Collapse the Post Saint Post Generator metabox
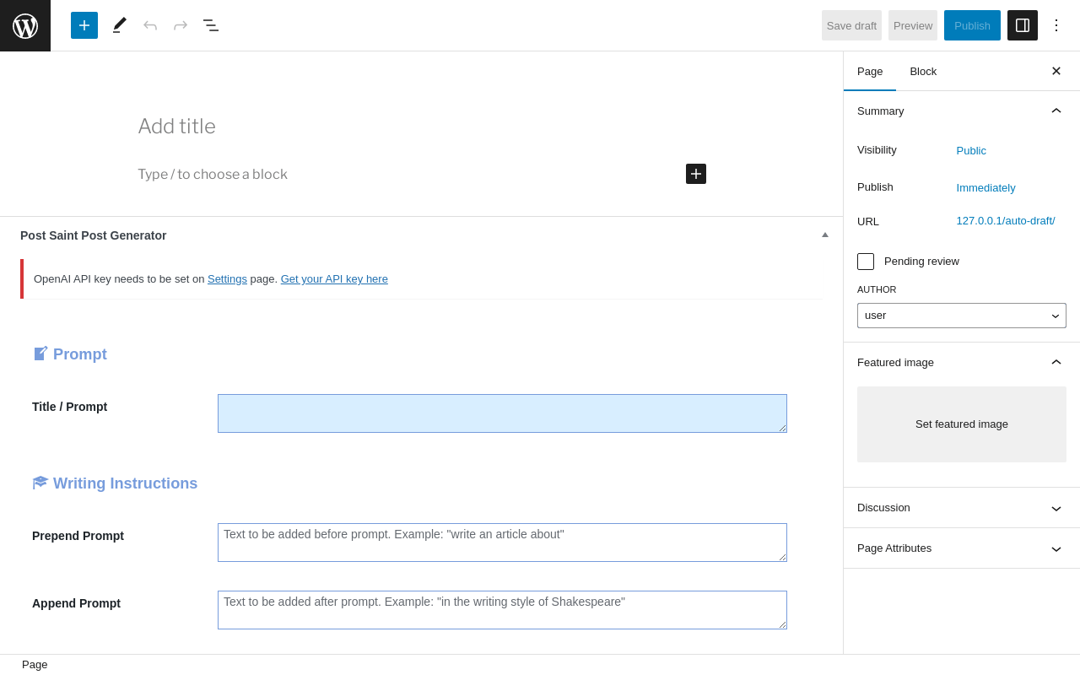This screenshot has width=1080, height=675. 825,235
